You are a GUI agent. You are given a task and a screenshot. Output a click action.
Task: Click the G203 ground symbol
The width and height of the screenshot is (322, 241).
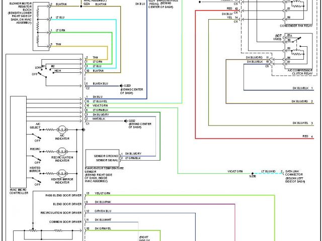[122, 86]
